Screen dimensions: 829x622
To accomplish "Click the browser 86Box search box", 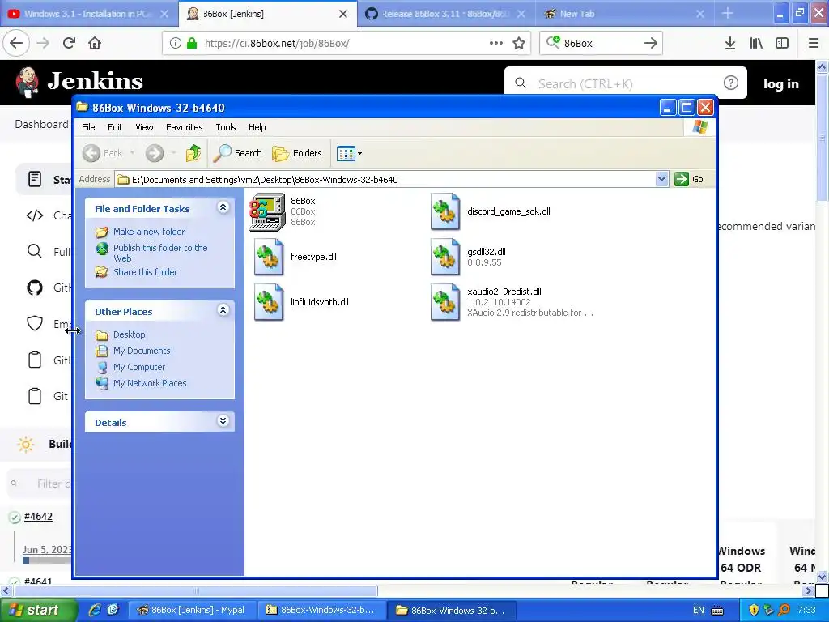I will click(602, 43).
